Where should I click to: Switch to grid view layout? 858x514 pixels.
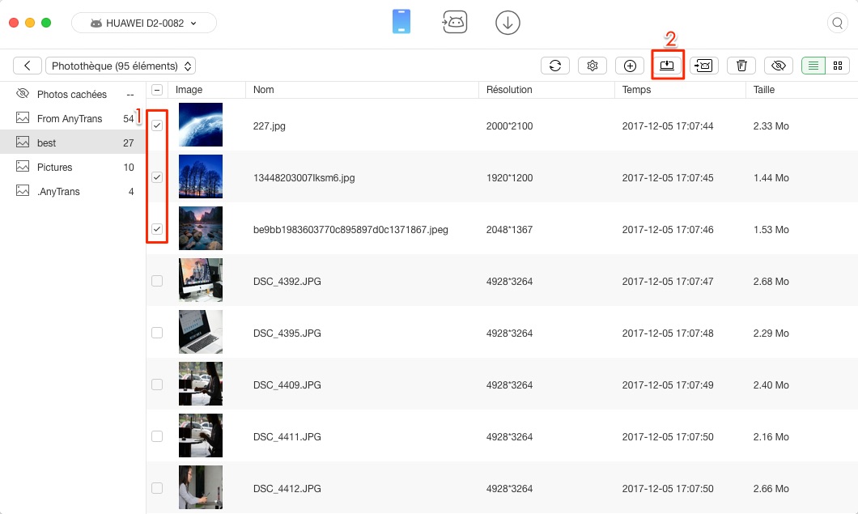coord(837,66)
